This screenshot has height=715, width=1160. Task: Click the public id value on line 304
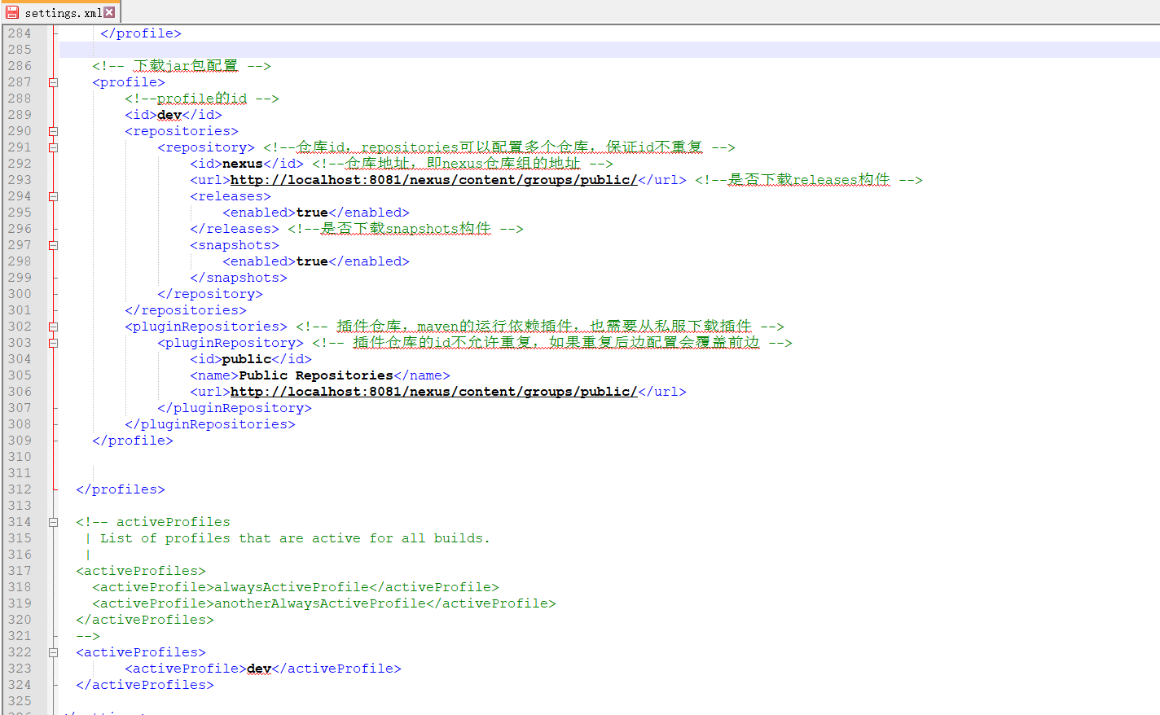pyautogui.click(x=247, y=359)
